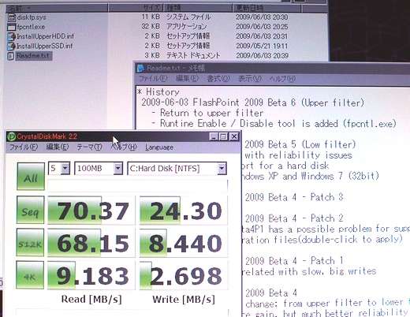The width and height of the screenshot is (410, 317).
Task: Click the 32 KB size cell
Action: pyautogui.click(x=151, y=27)
